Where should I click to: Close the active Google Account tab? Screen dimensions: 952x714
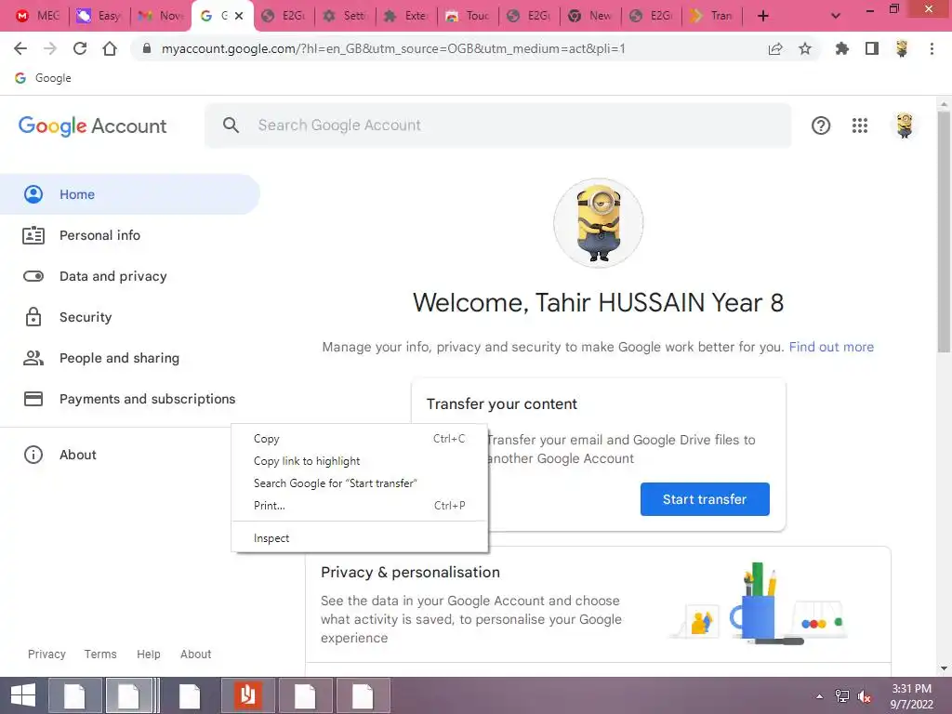click(x=239, y=16)
